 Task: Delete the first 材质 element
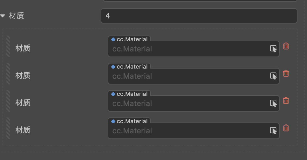point(286,46)
